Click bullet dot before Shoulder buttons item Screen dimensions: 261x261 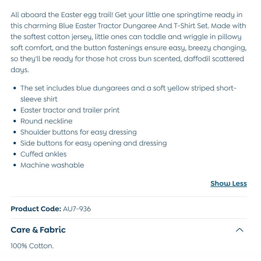coord(14,132)
